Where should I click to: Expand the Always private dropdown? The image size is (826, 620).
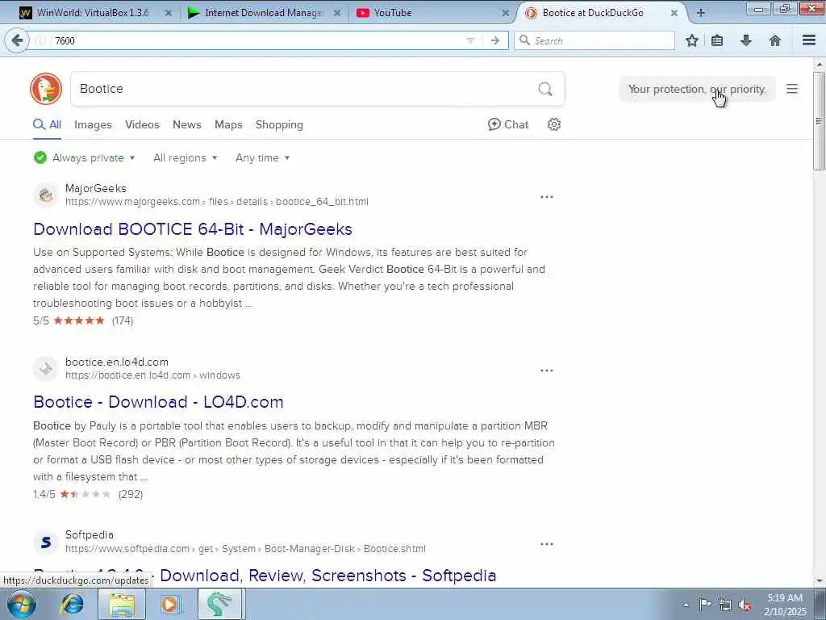click(x=84, y=157)
